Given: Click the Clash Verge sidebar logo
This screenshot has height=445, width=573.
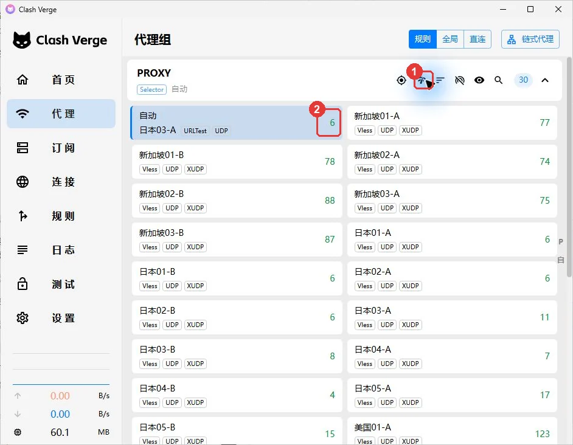Looking at the screenshot, I should tap(60, 40).
